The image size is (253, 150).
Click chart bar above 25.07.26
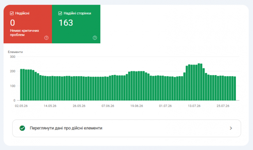click(223, 88)
